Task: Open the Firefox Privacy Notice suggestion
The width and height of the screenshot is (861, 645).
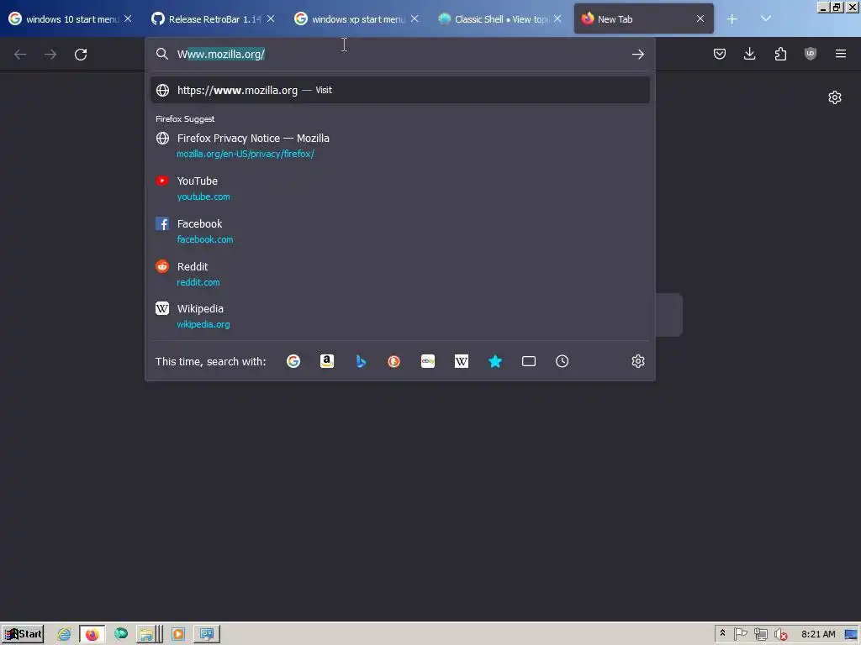Action: click(x=399, y=145)
